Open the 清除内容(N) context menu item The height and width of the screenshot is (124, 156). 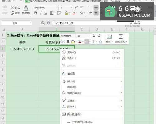(92, 93)
